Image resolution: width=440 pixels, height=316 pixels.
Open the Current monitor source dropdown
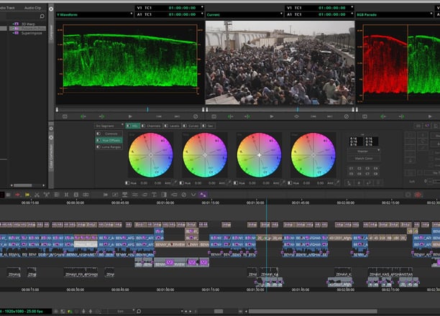coord(244,14)
